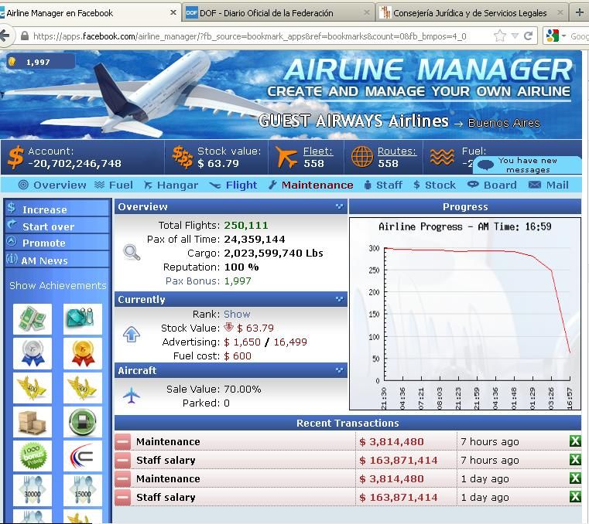Collapse the Currently panel arrow
589x524 pixels.
pyautogui.click(x=339, y=299)
